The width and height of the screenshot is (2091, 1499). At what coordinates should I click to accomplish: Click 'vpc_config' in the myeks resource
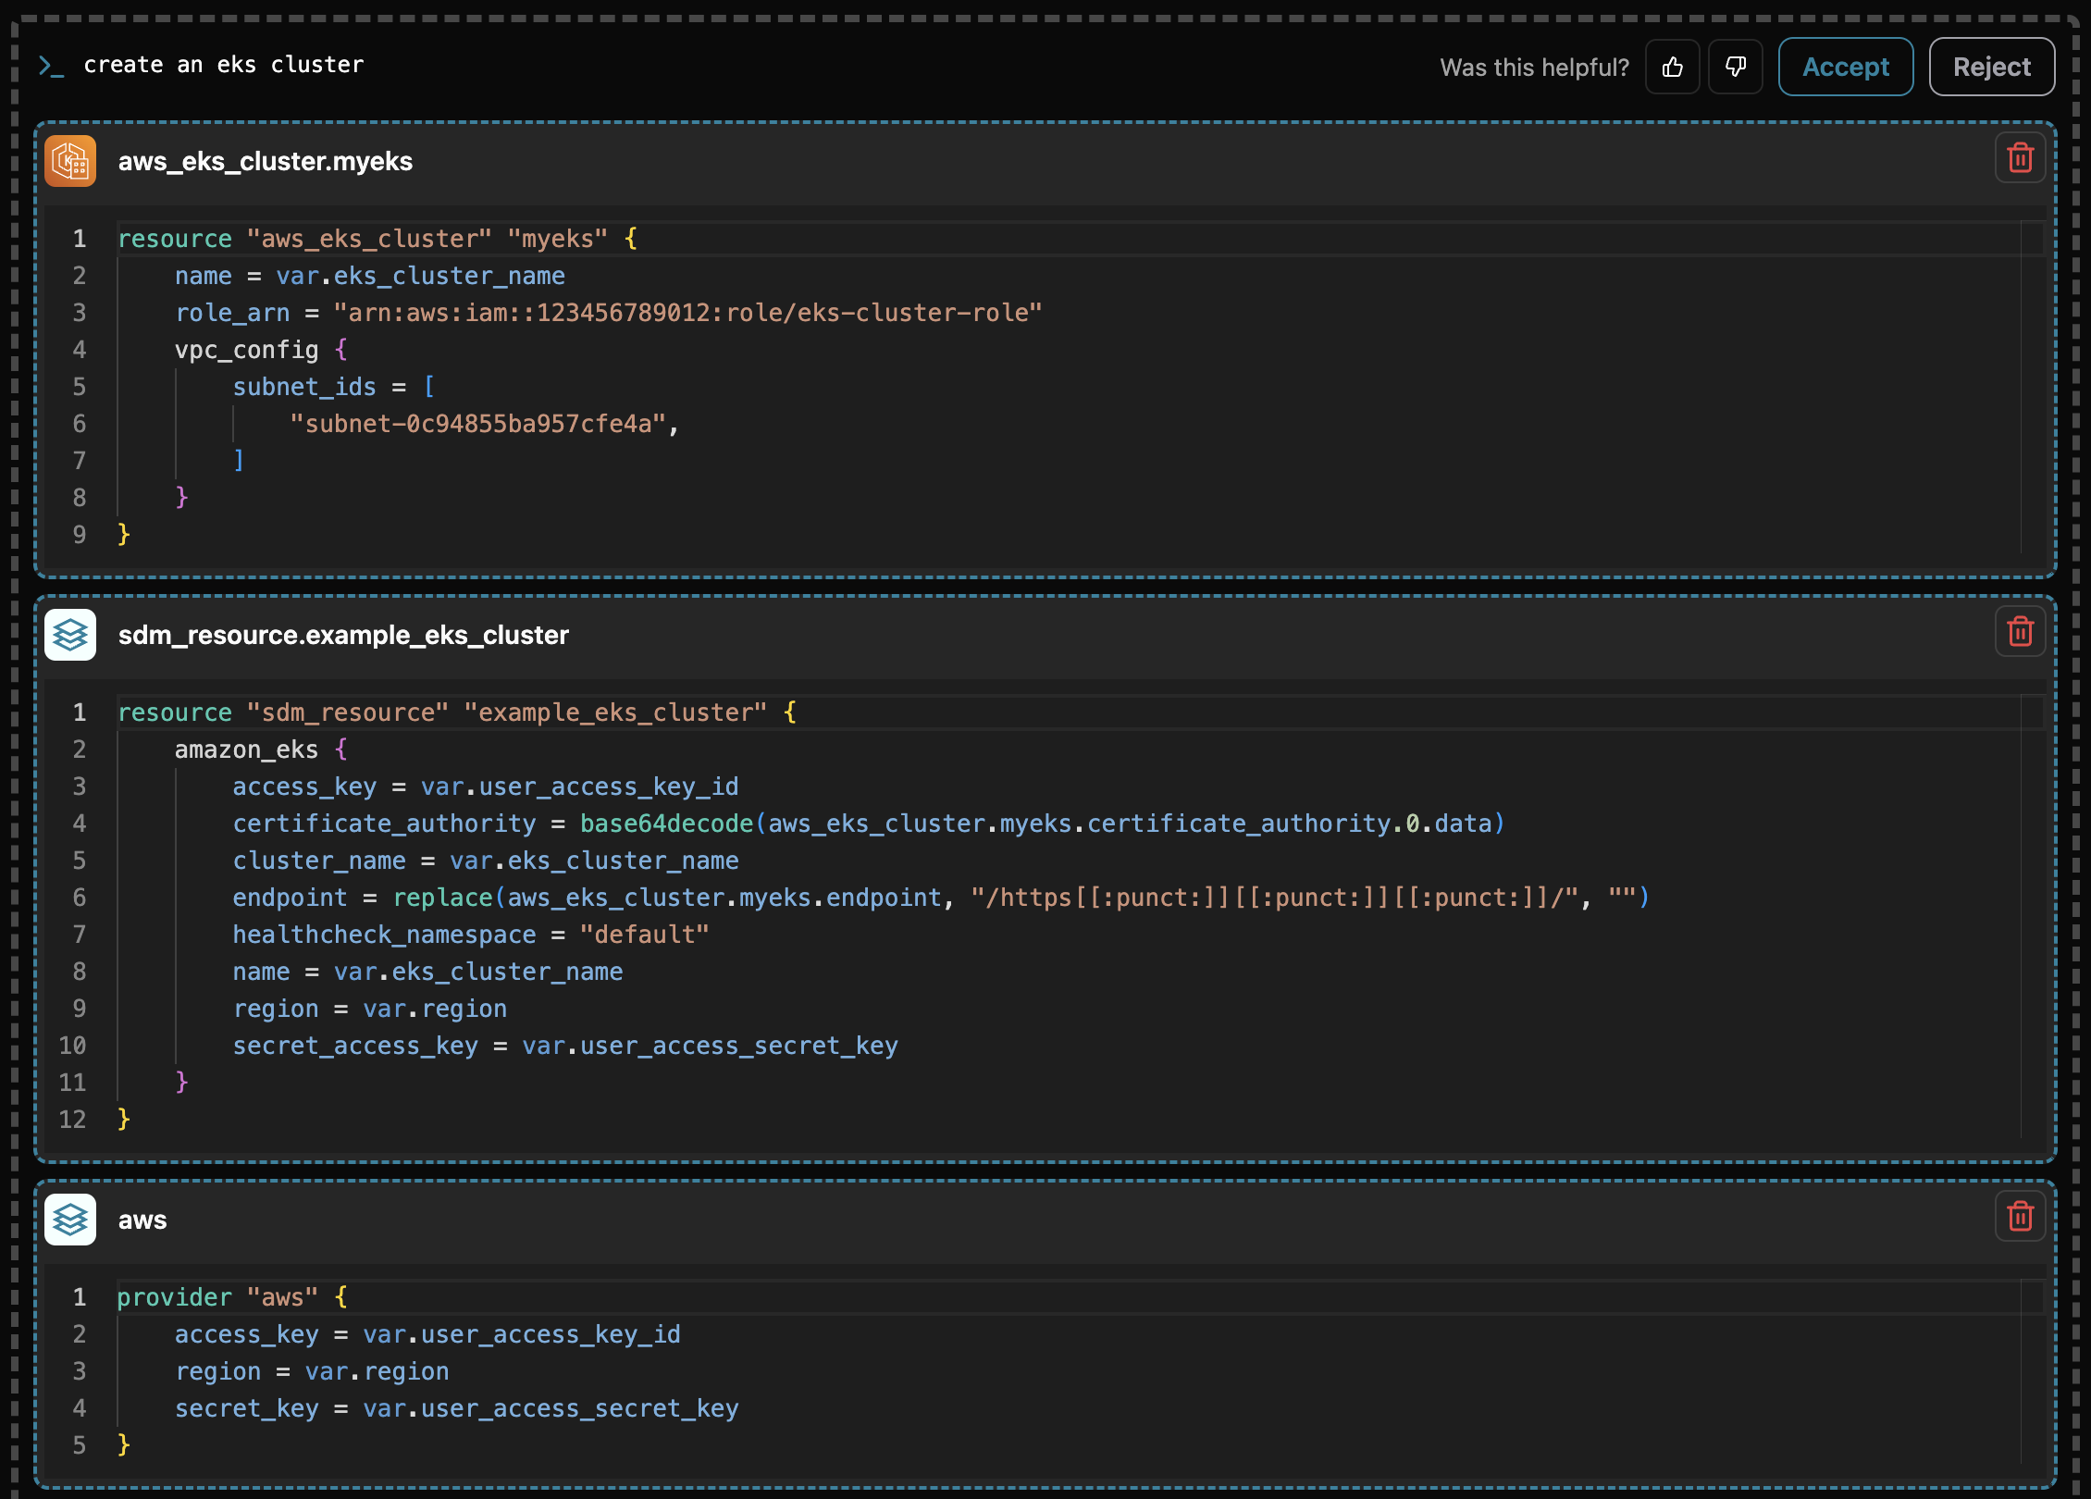(247, 350)
